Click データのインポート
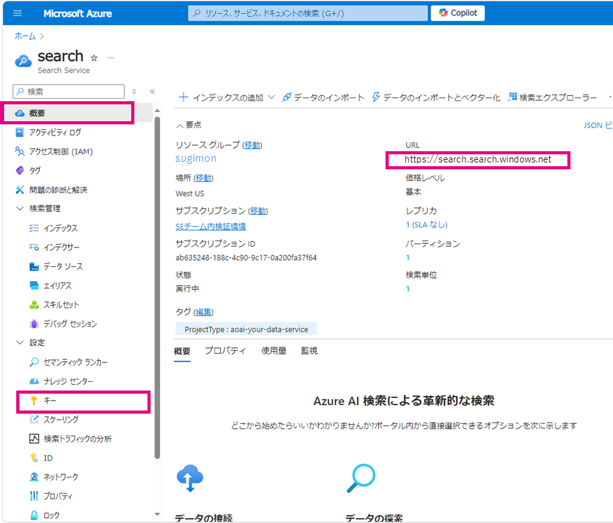Screen dimensions: 613x523 click(323, 97)
